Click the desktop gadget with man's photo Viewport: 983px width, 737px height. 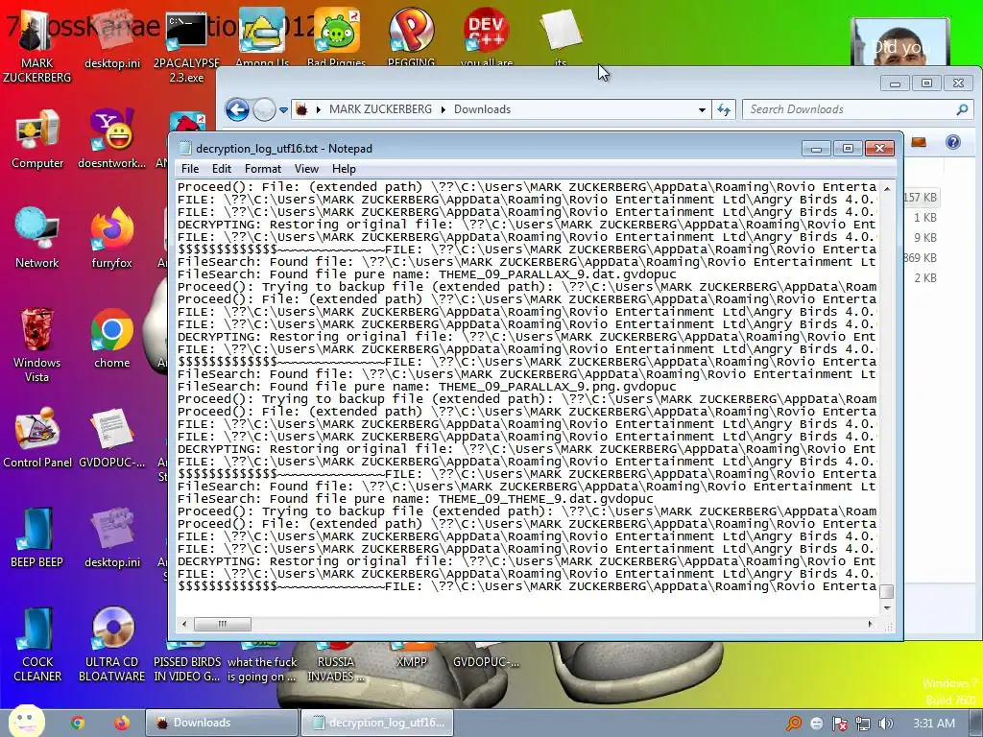pyautogui.click(x=899, y=41)
